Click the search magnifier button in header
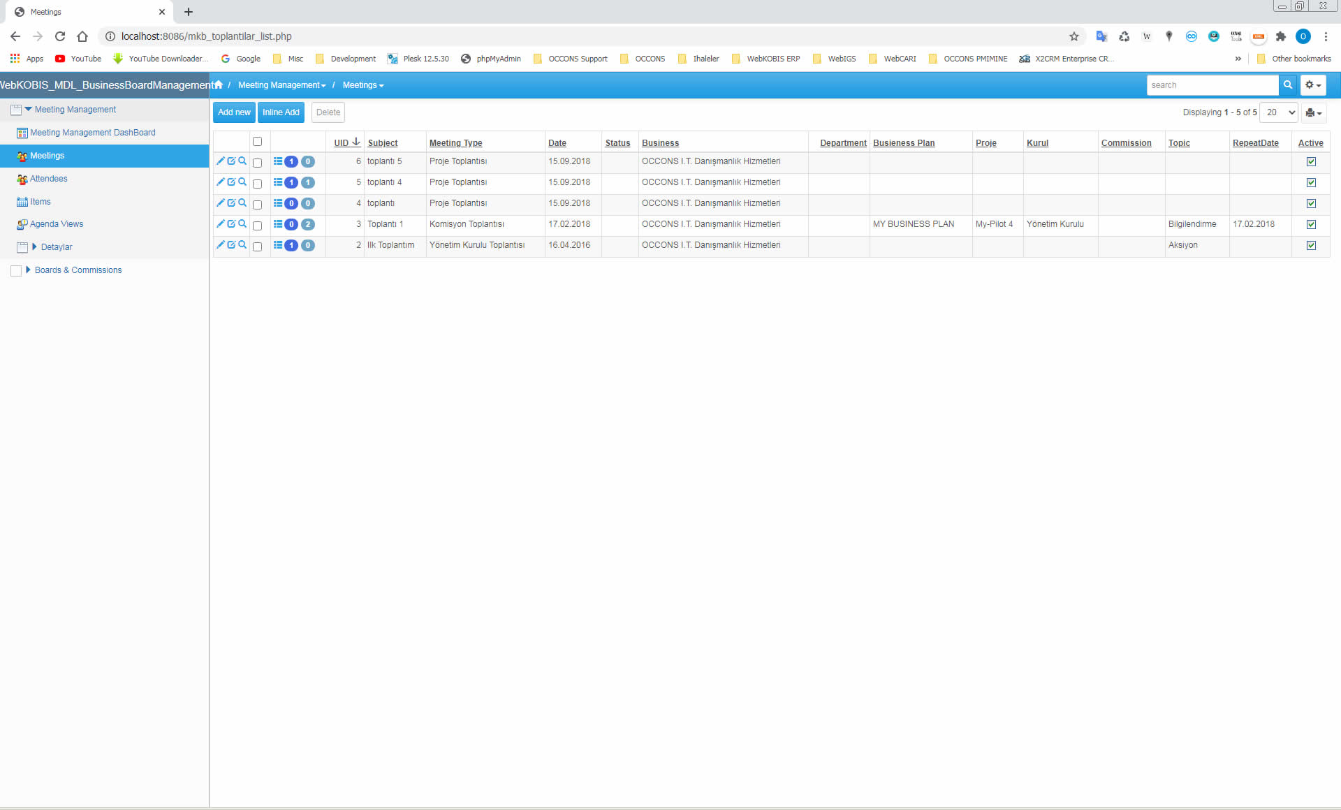This screenshot has width=1341, height=810. tap(1287, 85)
